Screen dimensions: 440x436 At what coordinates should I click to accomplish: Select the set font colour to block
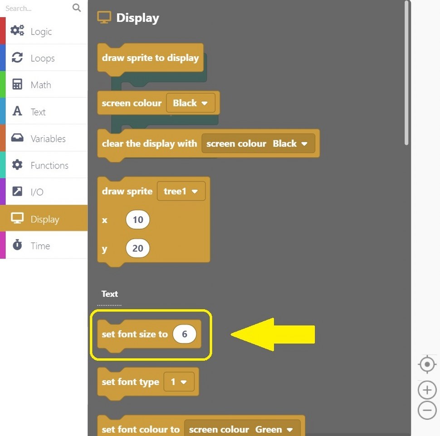click(x=141, y=429)
